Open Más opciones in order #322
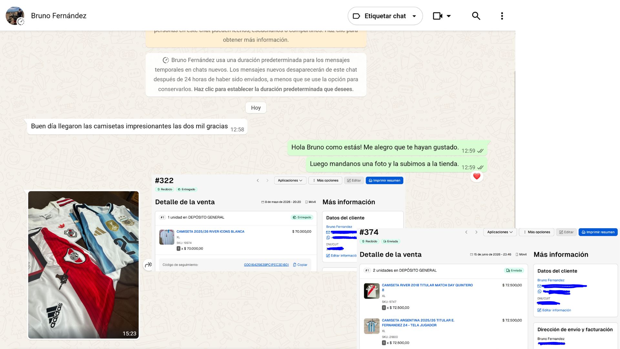Viewport: 620px width, 349px height. [325, 180]
